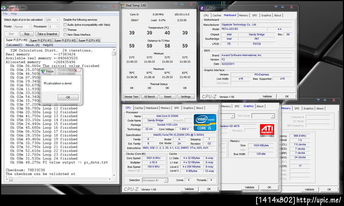Open the Hyper PI Help menu
This screenshot has height=206, width=344.
click(x=14, y=14)
